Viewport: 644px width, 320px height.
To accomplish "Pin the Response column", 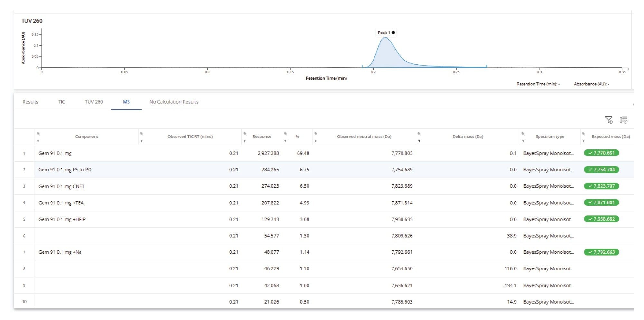I will click(245, 133).
